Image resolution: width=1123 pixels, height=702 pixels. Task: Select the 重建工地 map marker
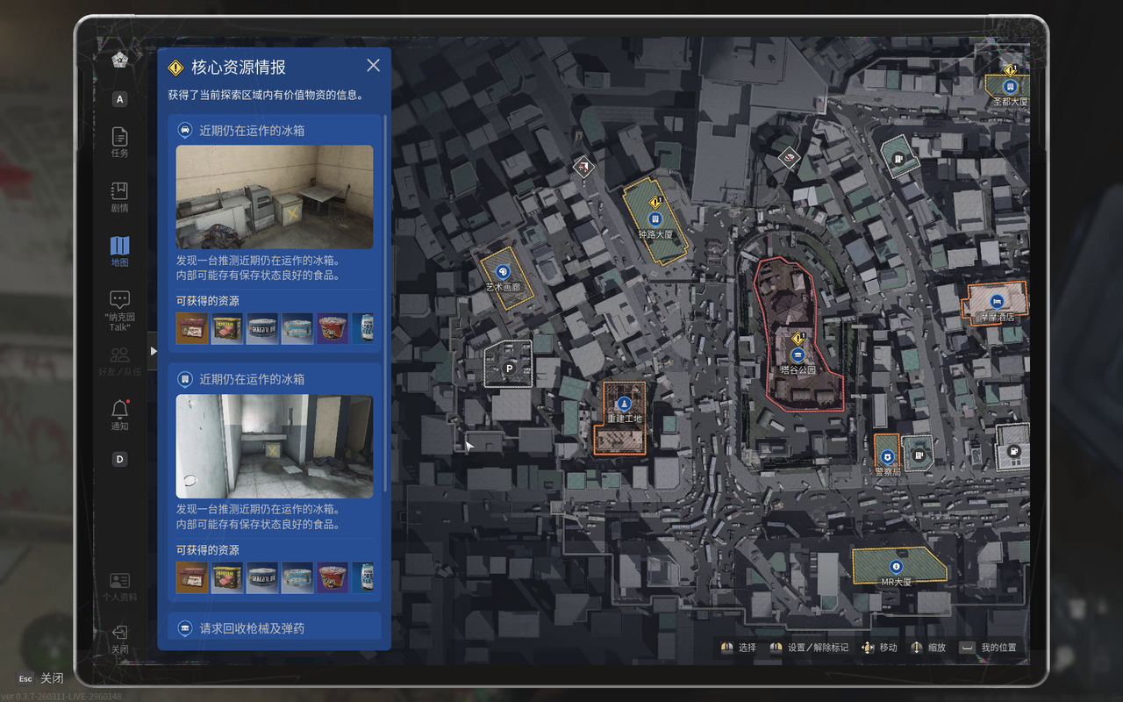[x=624, y=404]
